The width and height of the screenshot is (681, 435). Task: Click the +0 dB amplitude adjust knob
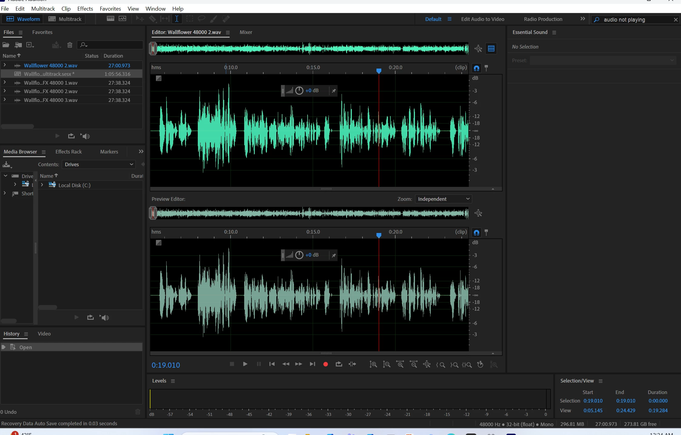[299, 90]
